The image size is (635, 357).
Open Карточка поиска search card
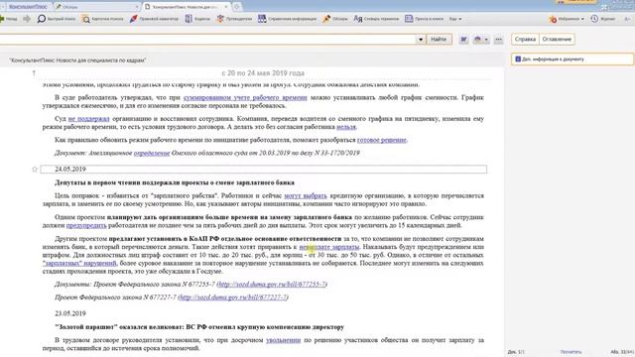(x=102, y=19)
